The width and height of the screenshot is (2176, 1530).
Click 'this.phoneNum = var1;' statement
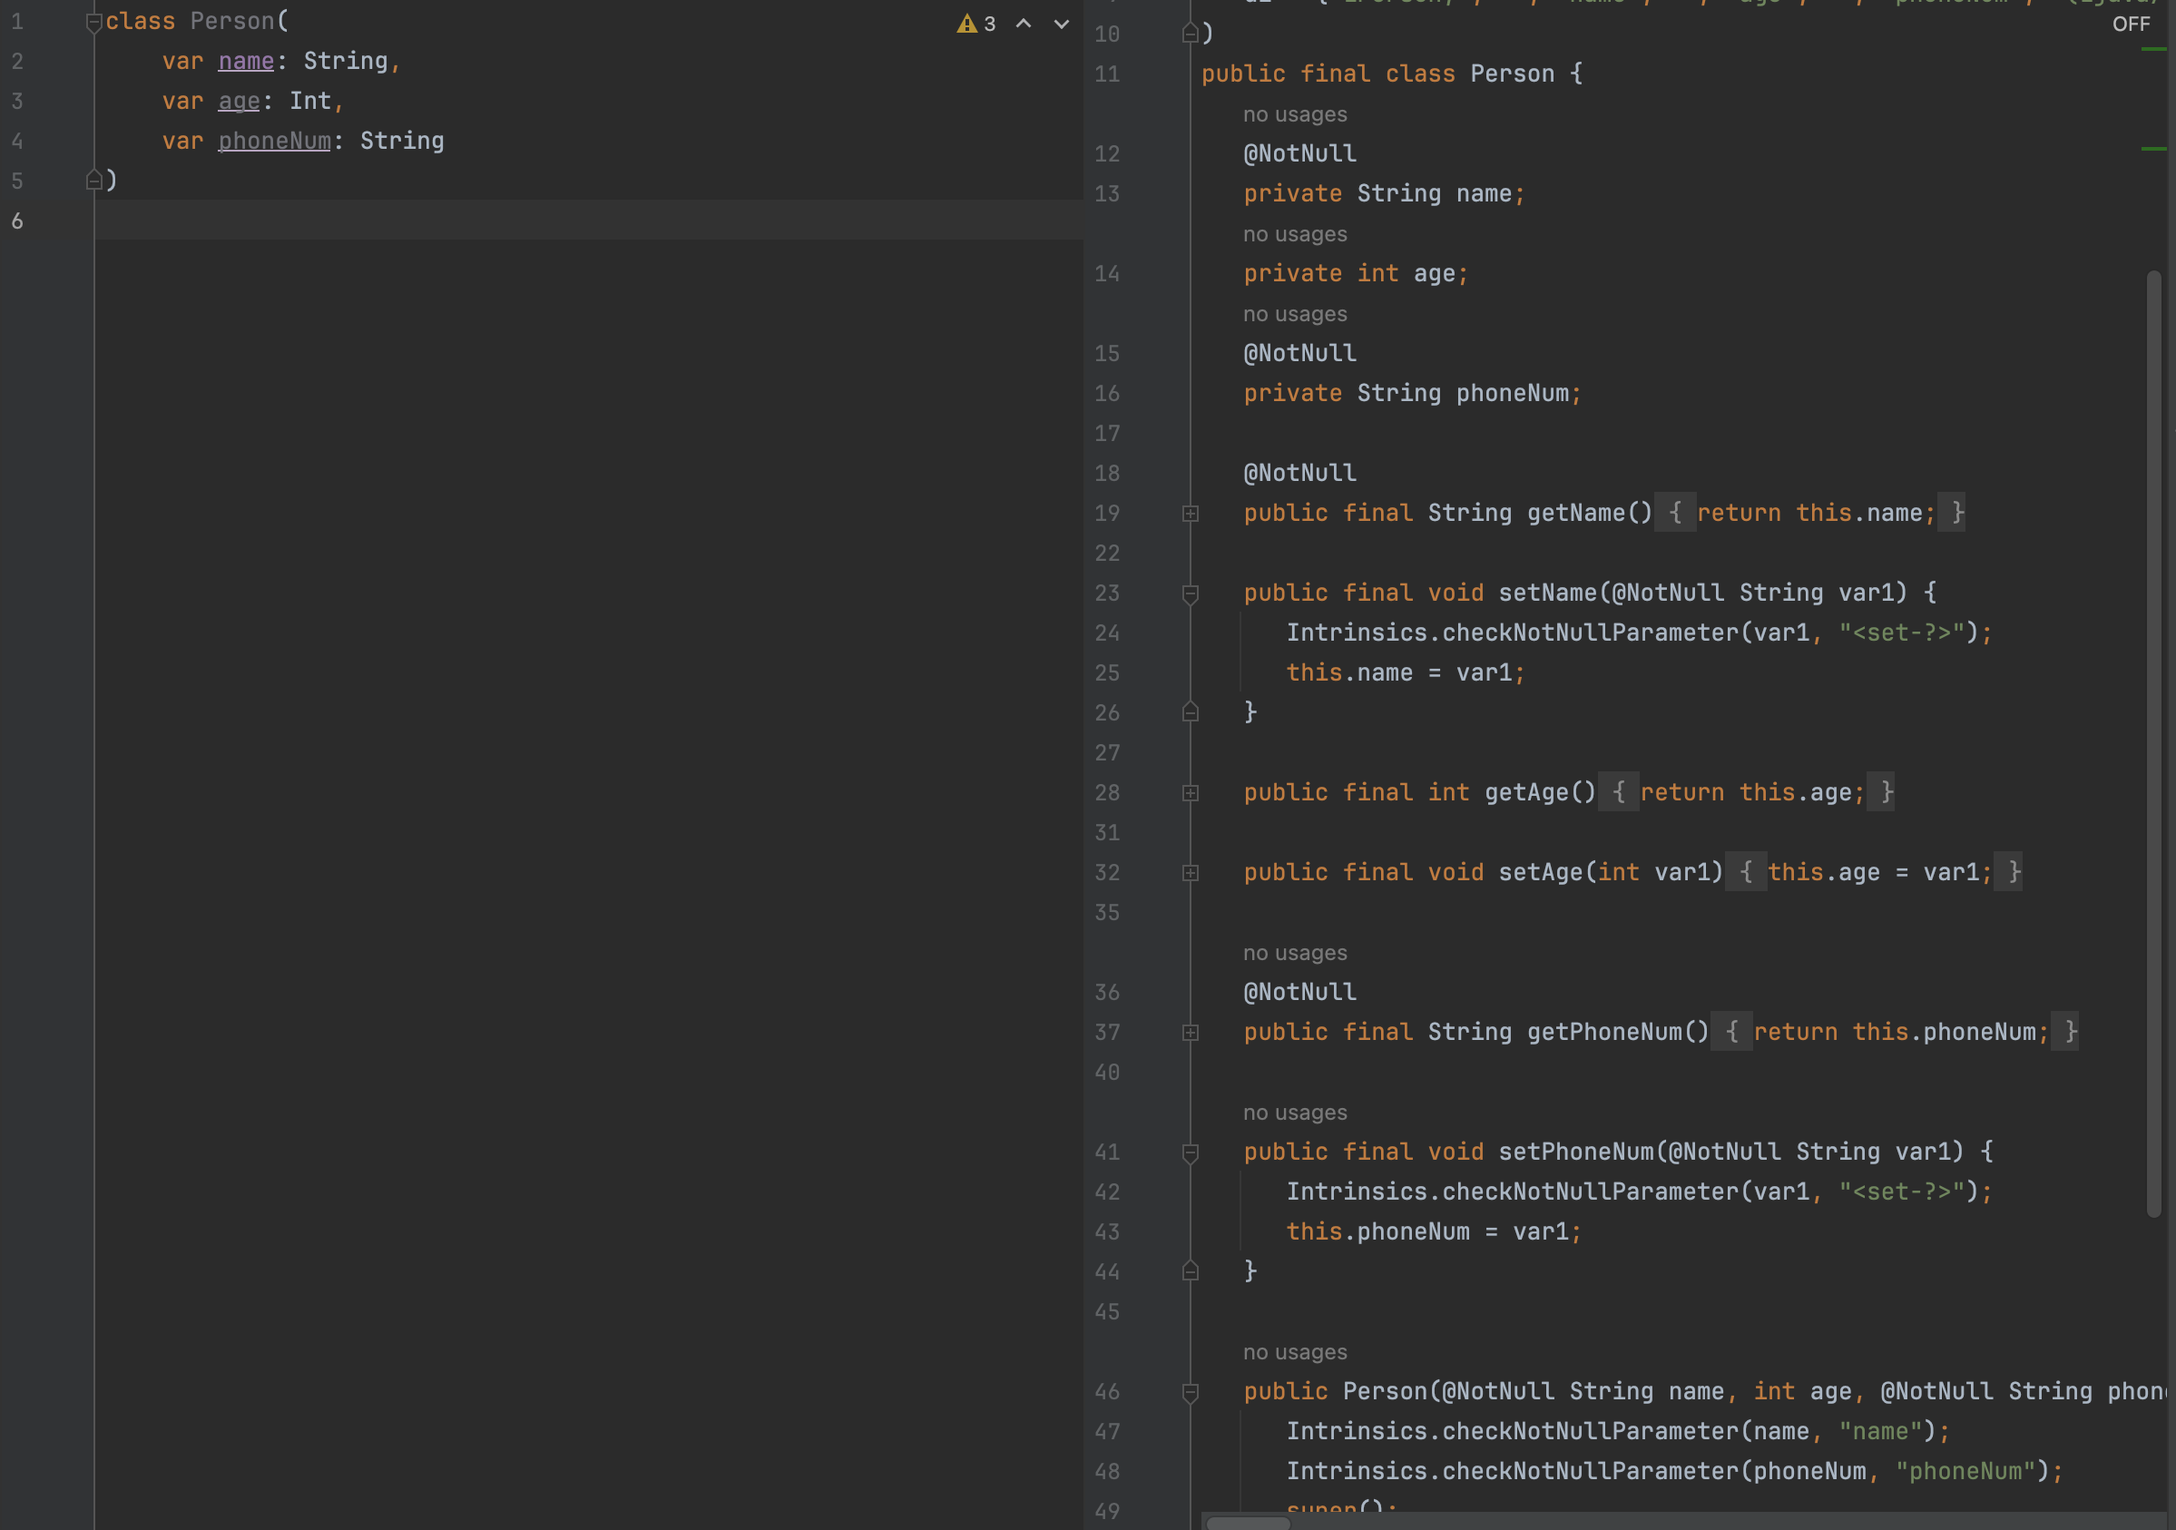coord(1434,1231)
